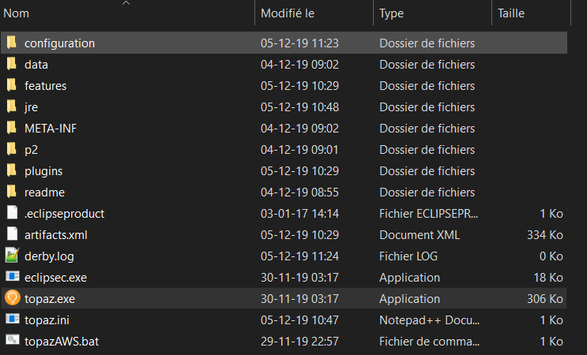Click the sort arrow above Nom column
The width and height of the screenshot is (587, 355).
126,3
